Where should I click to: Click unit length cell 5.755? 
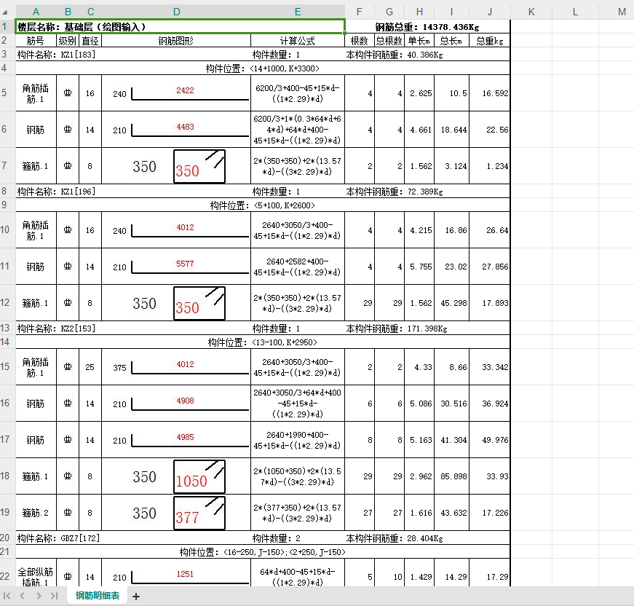click(419, 267)
